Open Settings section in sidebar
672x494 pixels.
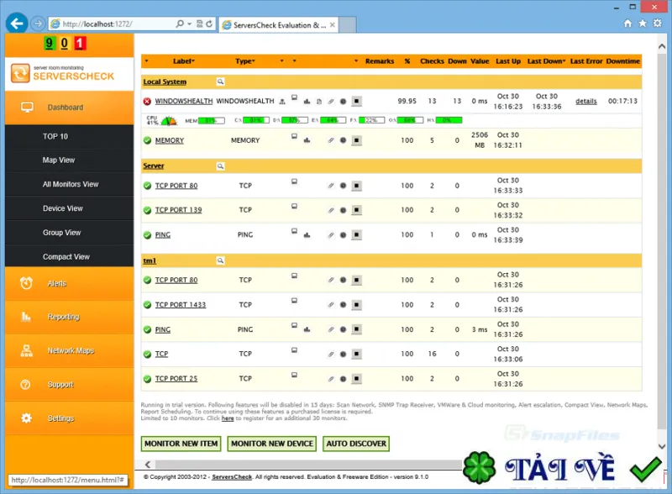(70, 418)
